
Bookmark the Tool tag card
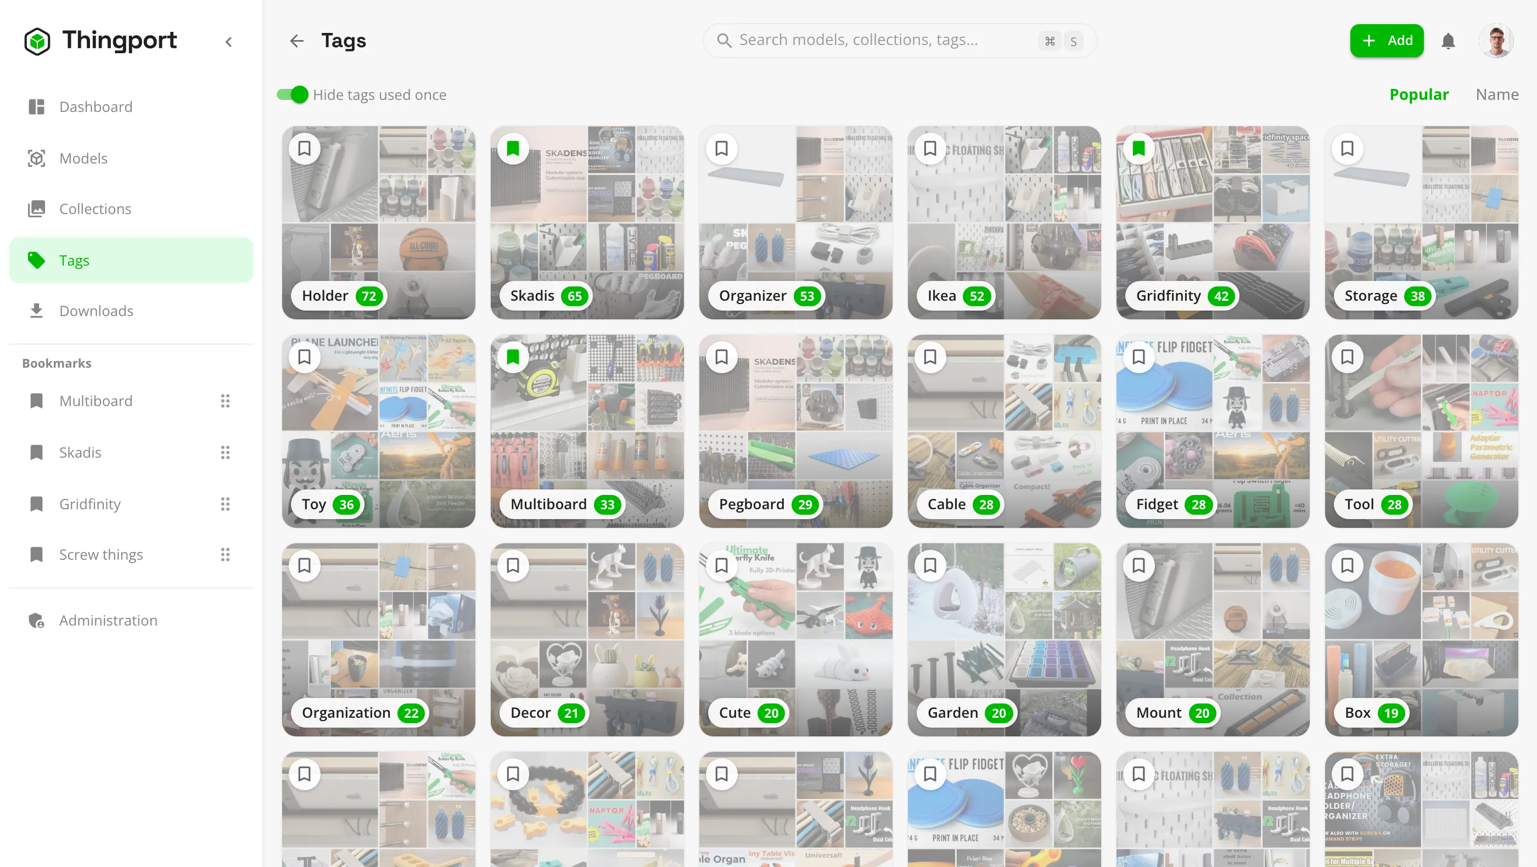(x=1347, y=357)
